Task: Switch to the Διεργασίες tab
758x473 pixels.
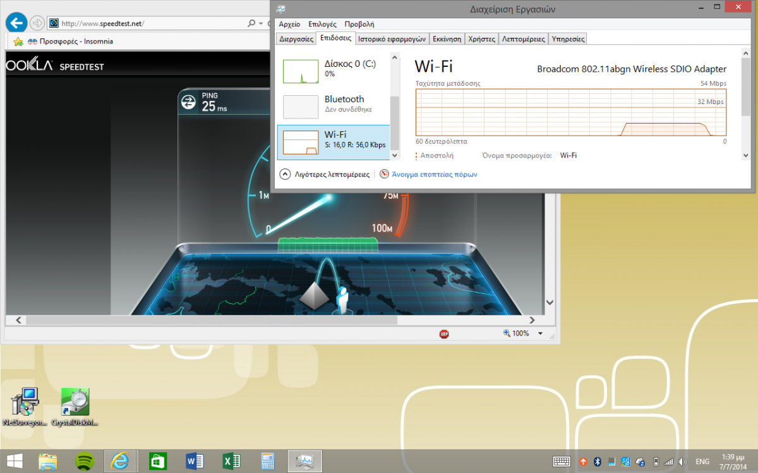Action: coord(296,38)
